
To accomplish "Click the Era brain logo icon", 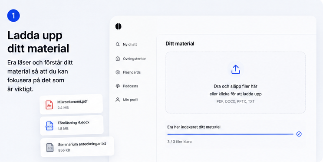I will [x=118, y=26].
